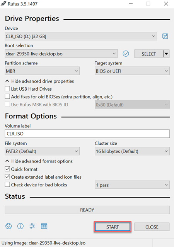The width and height of the screenshot is (174, 247).
Task: Click the SELECT button for ISO
Action: (x=148, y=54)
